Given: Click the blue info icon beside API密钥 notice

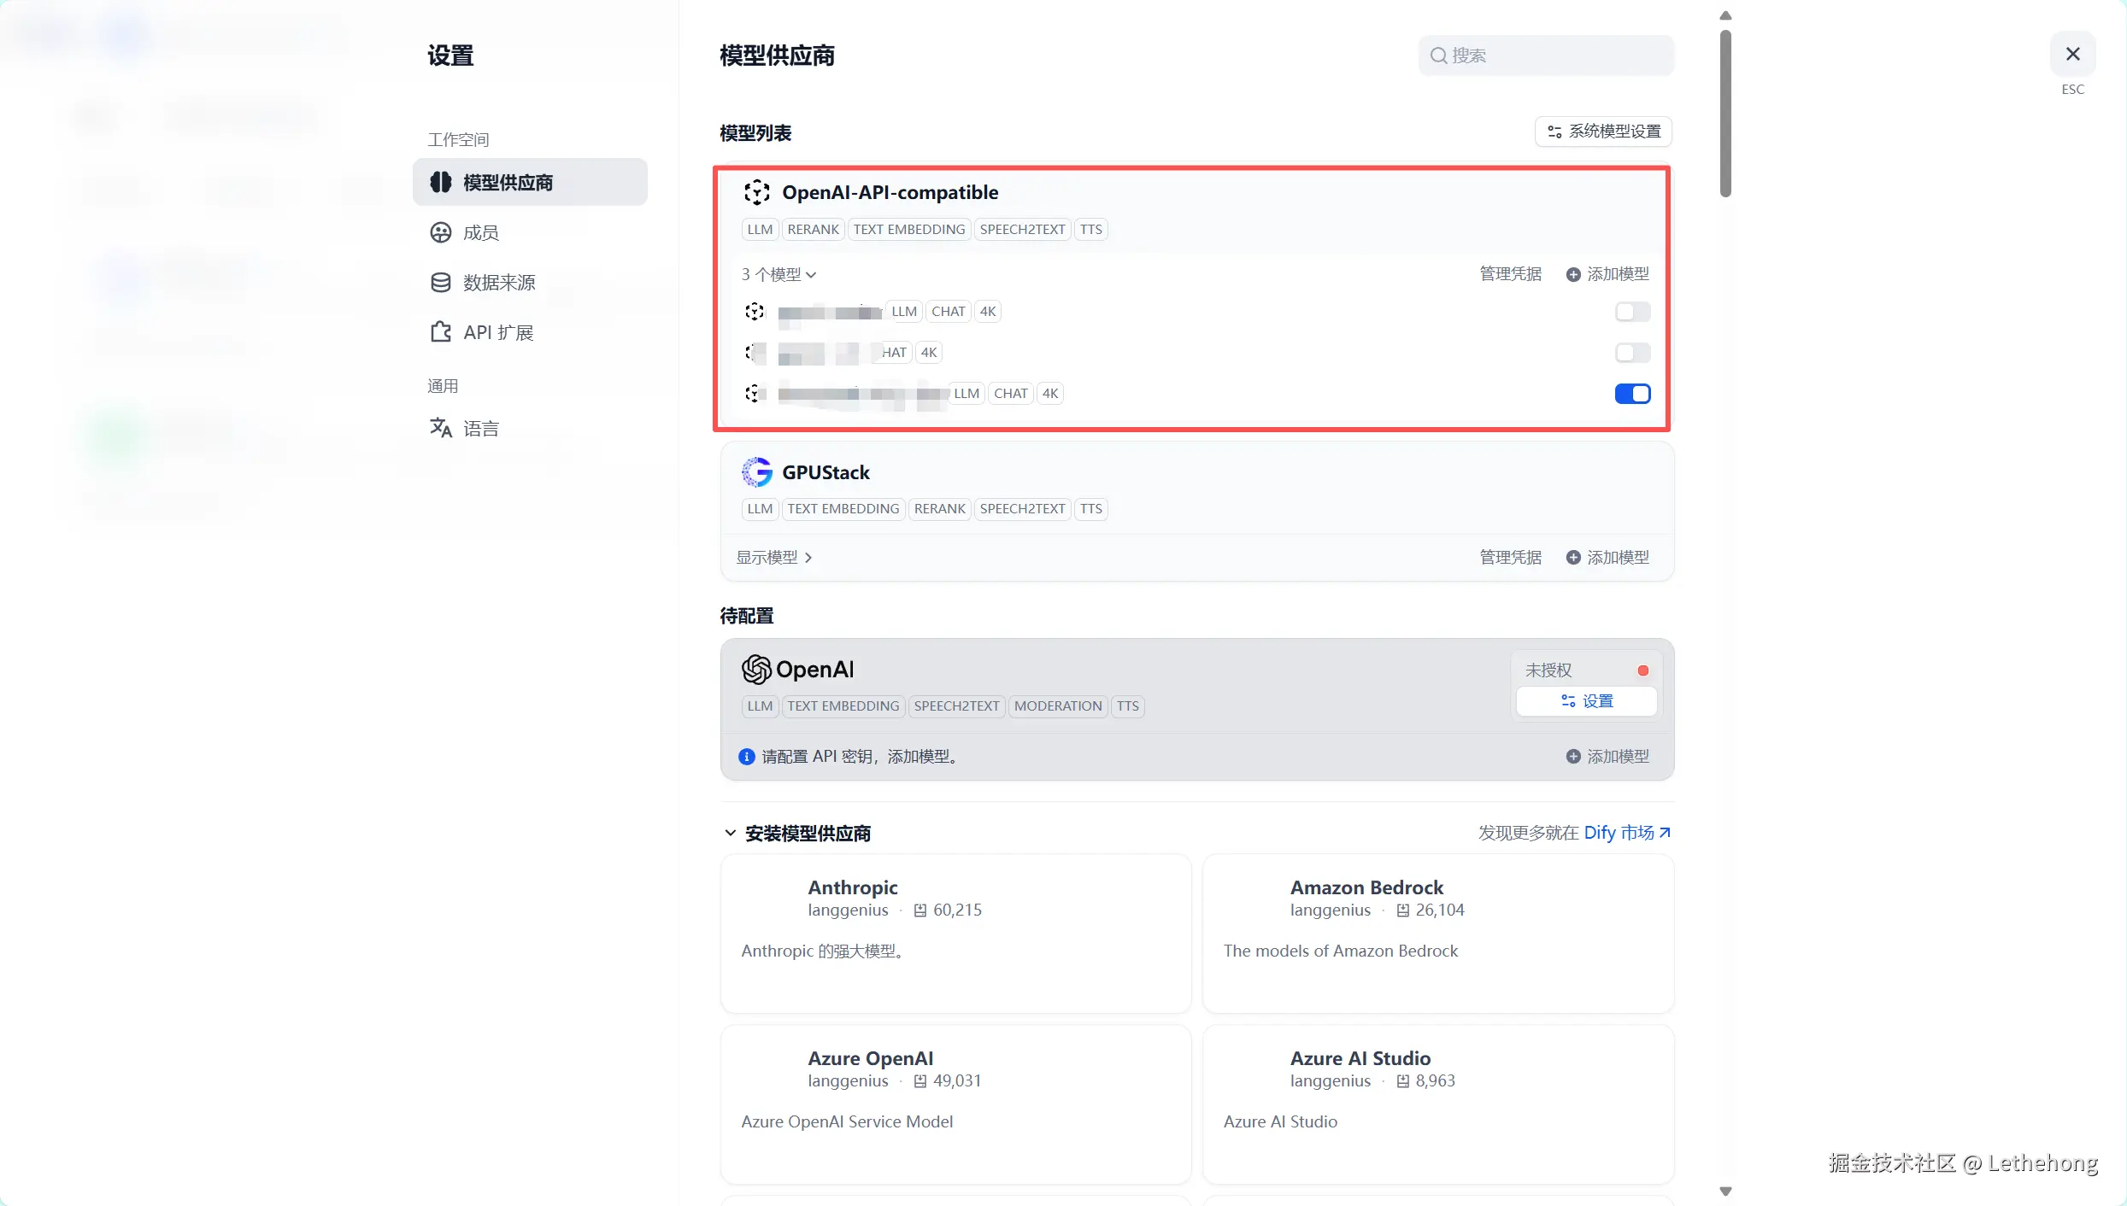Looking at the screenshot, I should pyautogui.click(x=746, y=757).
